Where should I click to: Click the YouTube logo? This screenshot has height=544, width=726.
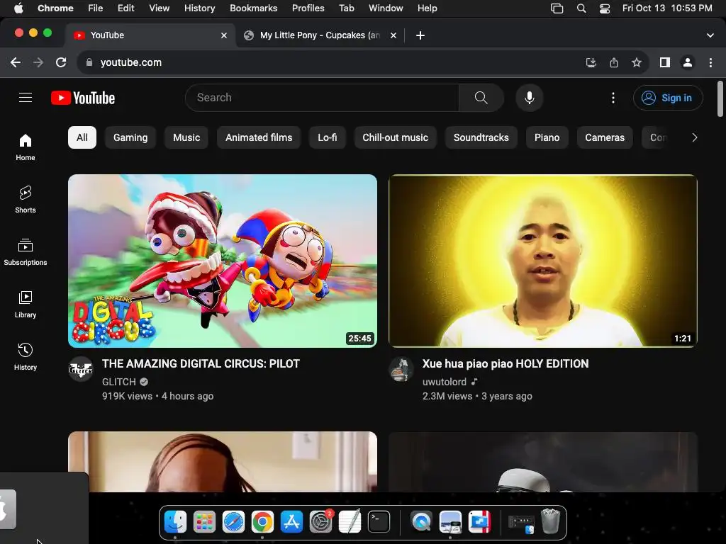tap(83, 98)
